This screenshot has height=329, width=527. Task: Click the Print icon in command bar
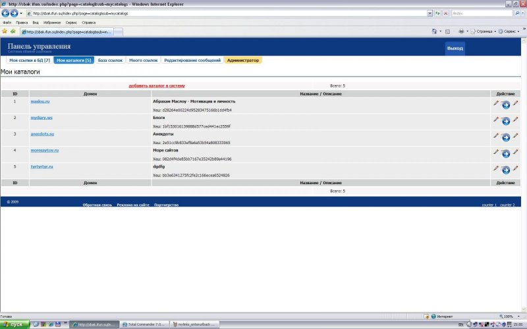461,31
